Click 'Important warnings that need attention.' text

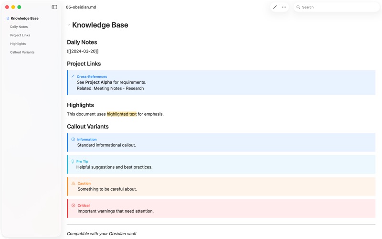click(116, 211)
